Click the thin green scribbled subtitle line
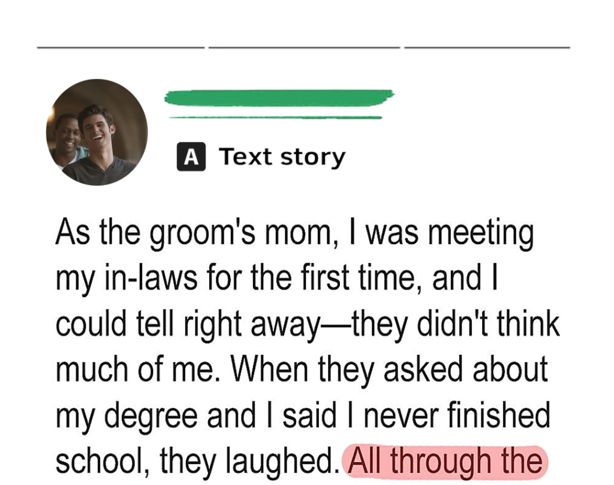Image resolution: width=614 pixels, height=485 pixels. 275,117
